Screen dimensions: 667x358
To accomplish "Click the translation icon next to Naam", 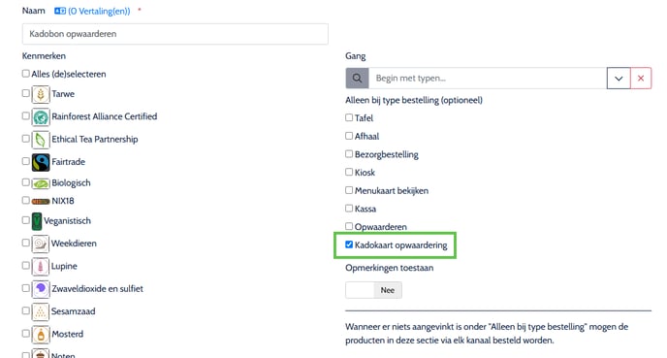I will pyautogui.click(x=60, y=11).
